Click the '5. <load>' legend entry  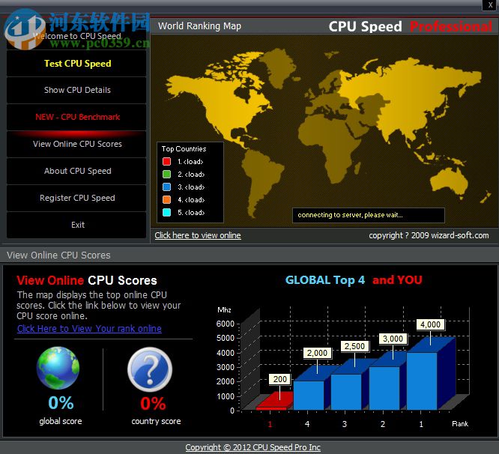191,213
